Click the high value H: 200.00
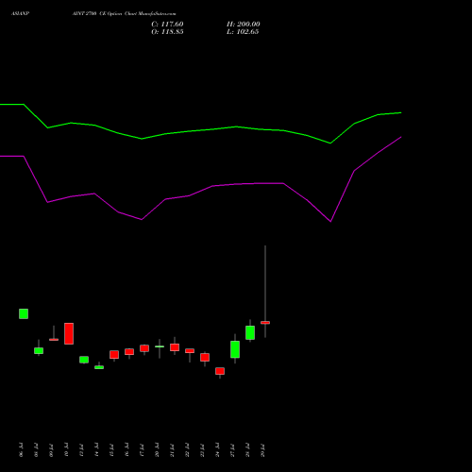This screenshot has height=472, width=472. pos(244,25)
